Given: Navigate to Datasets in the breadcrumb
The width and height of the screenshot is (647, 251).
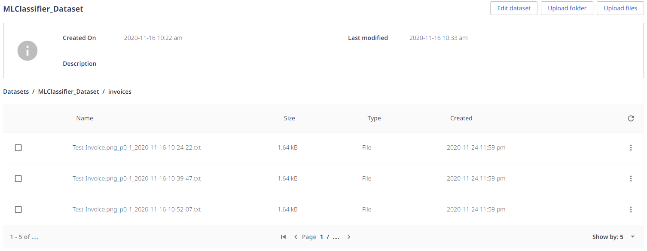Looking at the screenshot, I should (x=16, y=92).
